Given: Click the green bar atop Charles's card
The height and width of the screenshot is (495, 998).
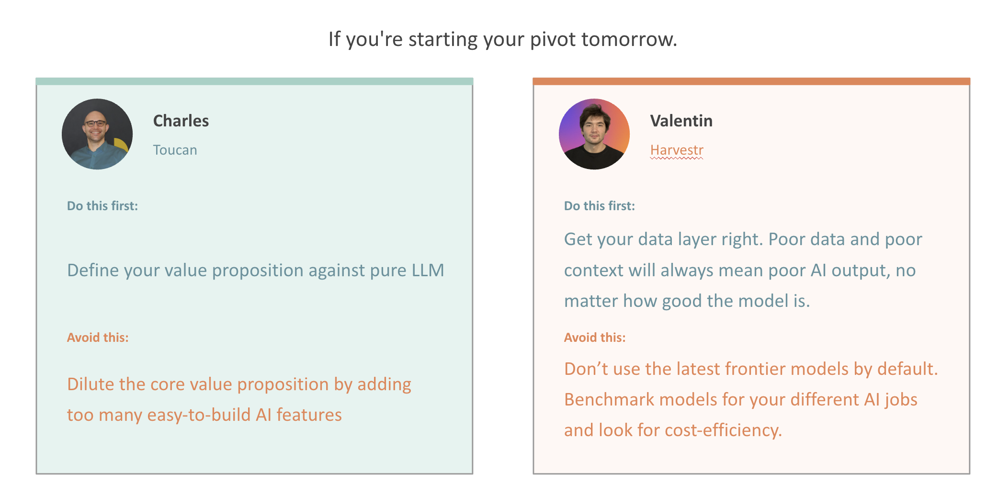Looking at the screenshot, I should tap(254, 81).
